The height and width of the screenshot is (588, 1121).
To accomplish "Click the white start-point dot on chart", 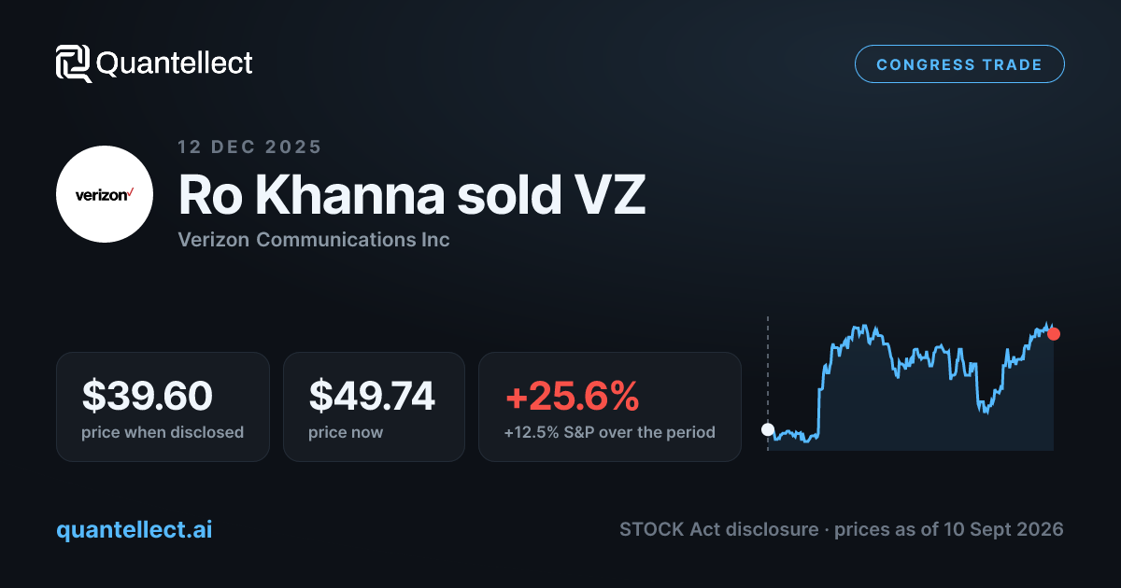I will [768, 430].
